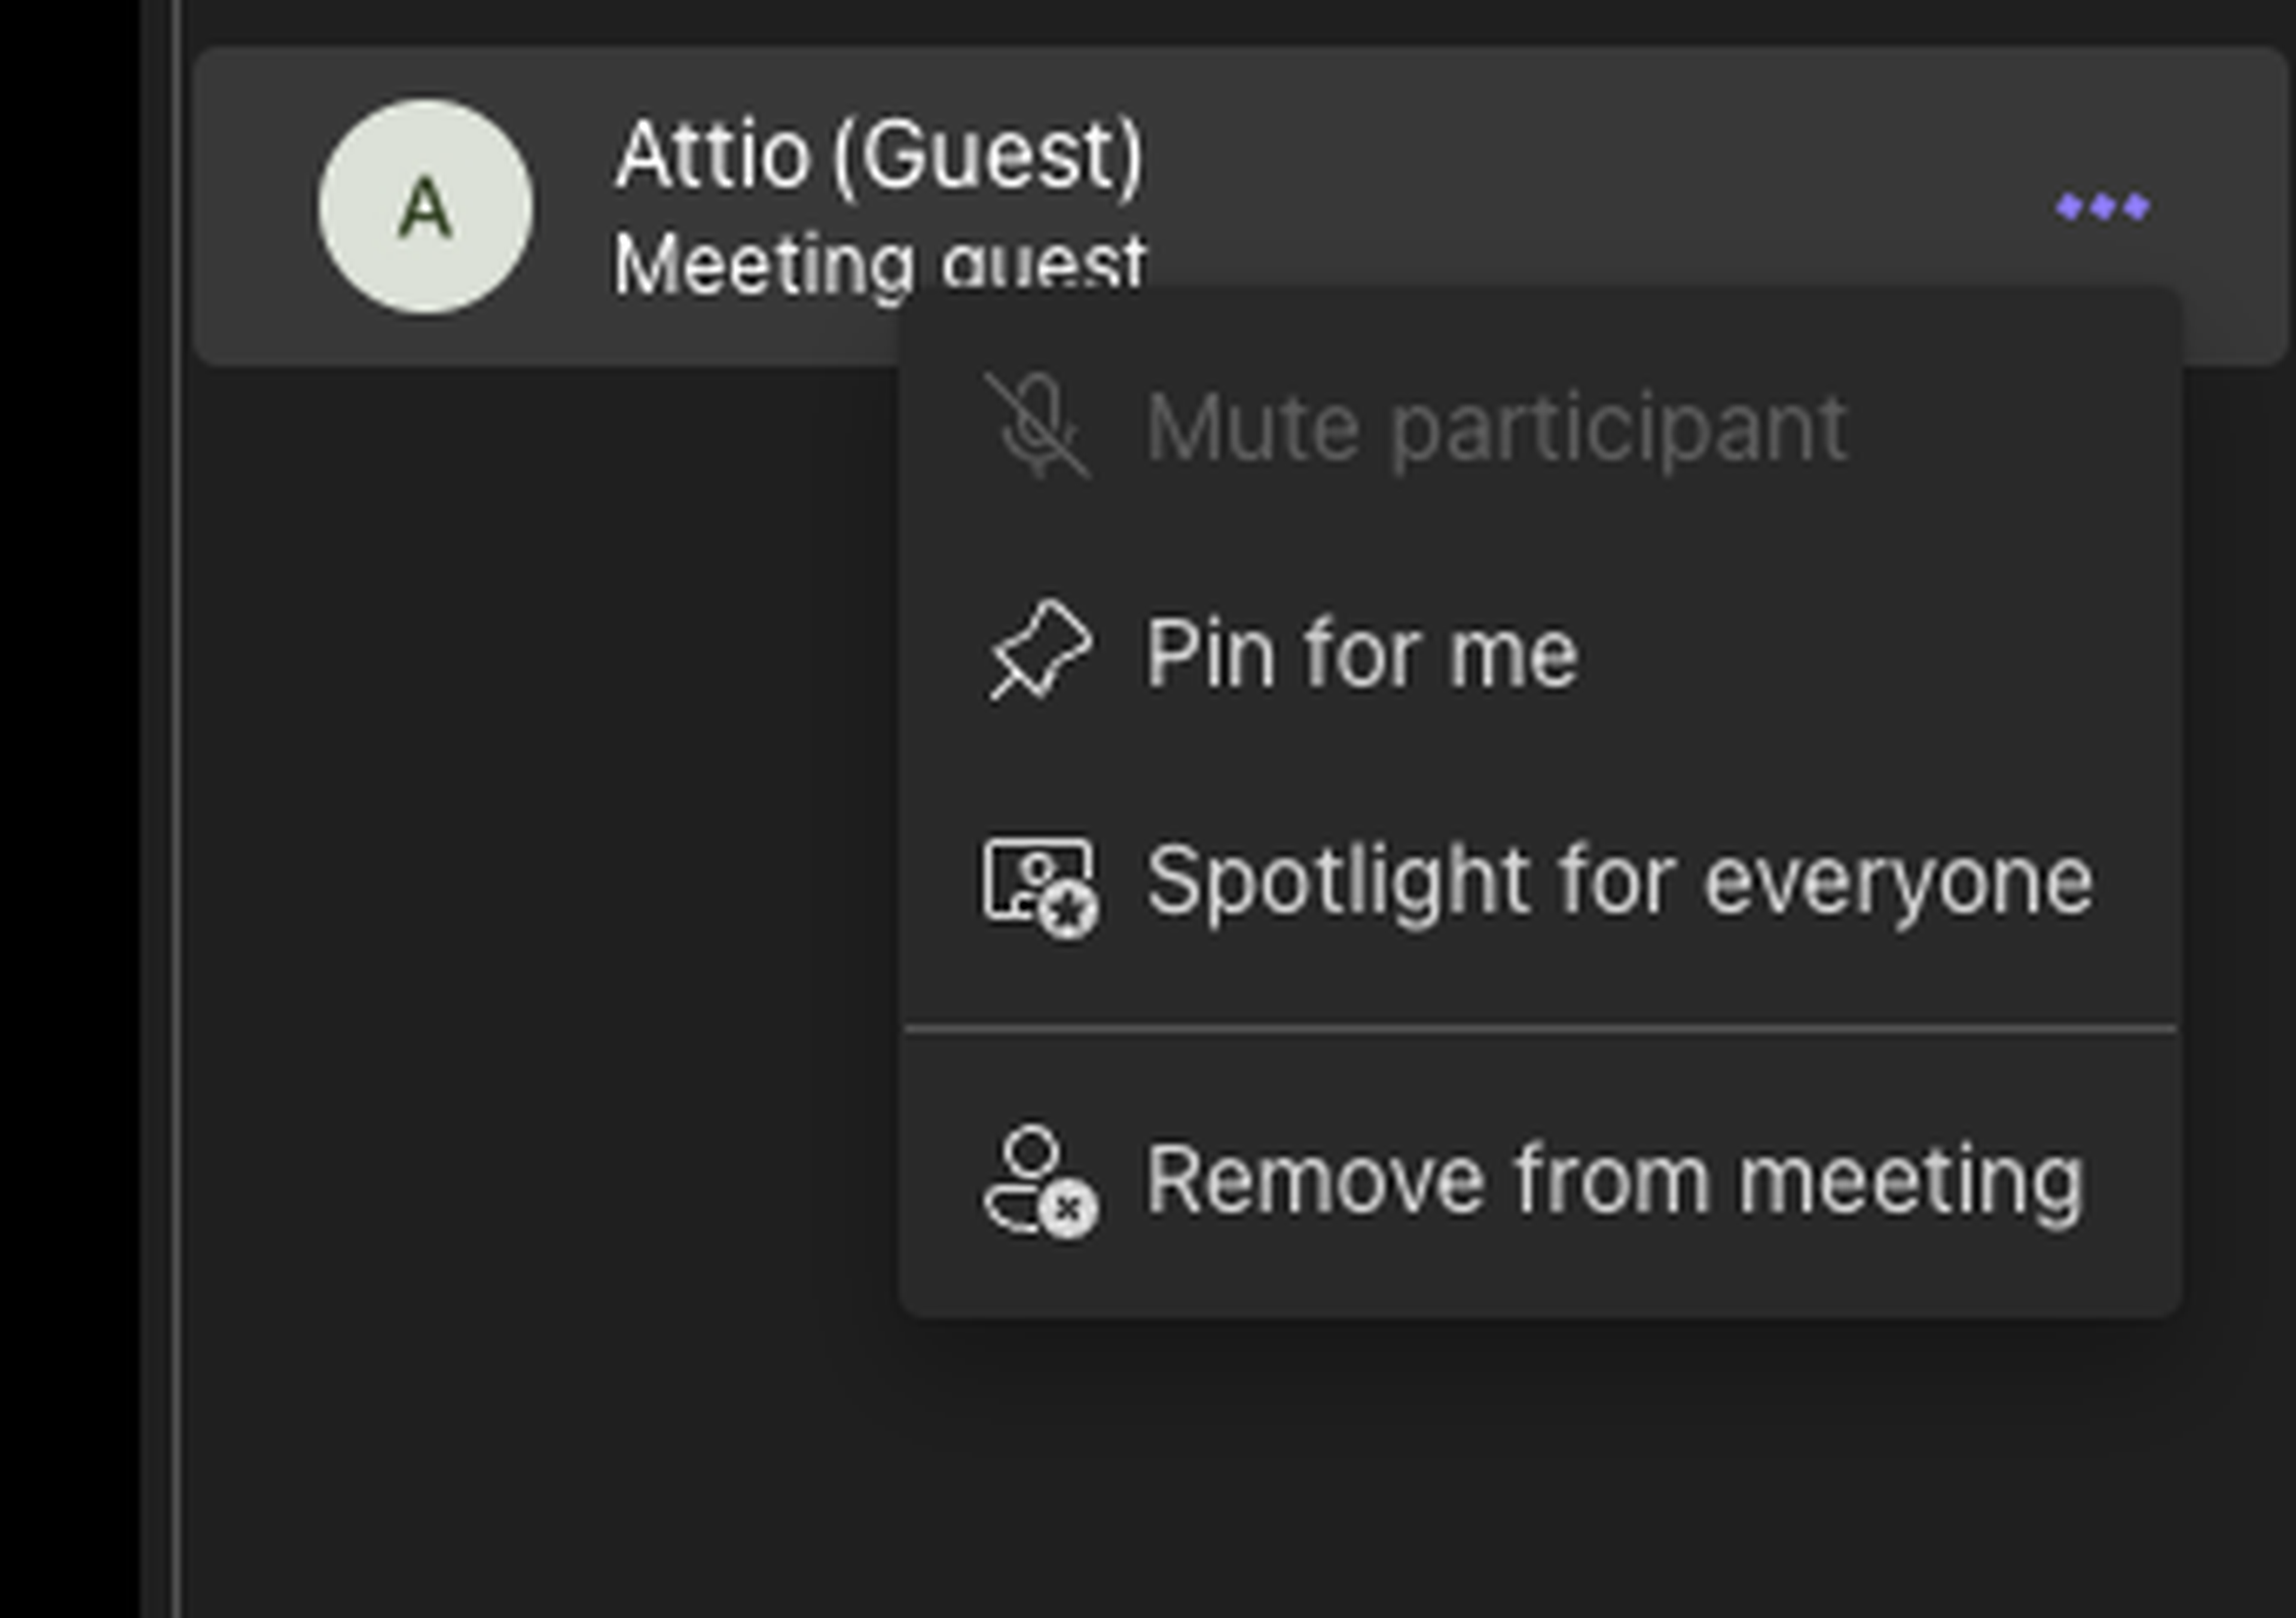Click the vertical divider left of participants panel
Image resolution: width=2296 pixels, height=1618 pixels.
[178, 800]
